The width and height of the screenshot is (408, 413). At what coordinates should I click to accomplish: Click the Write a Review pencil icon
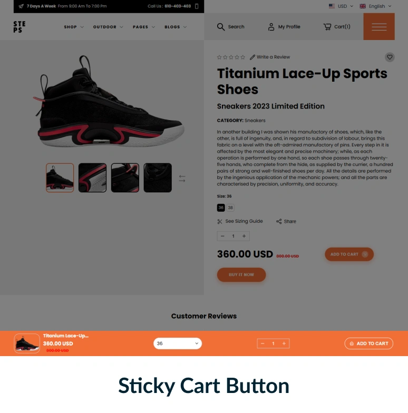pos(252,57)
